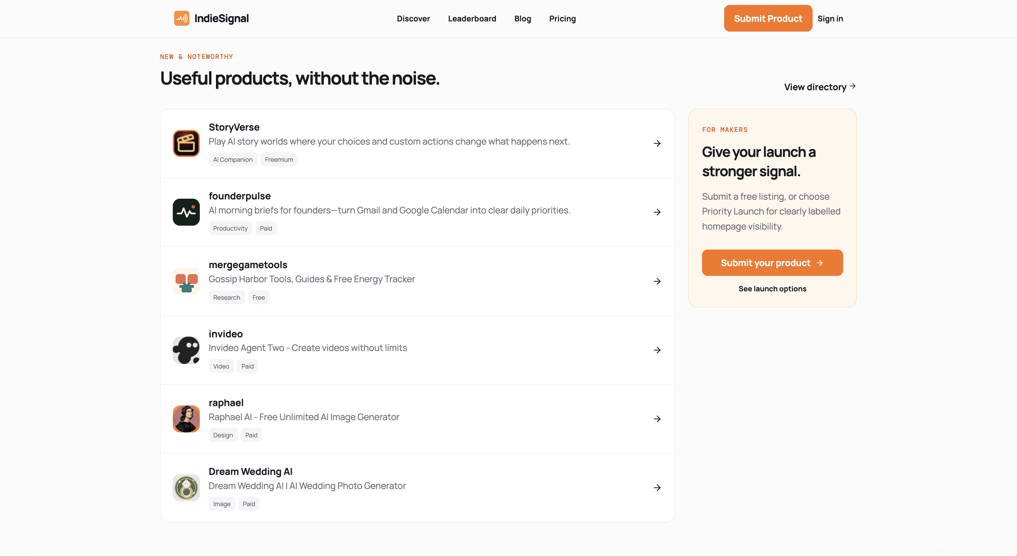Screen dimensions: 1017x556
Task: Click the arrow on the Dream Wedding AI row
Action: (657, 488)
